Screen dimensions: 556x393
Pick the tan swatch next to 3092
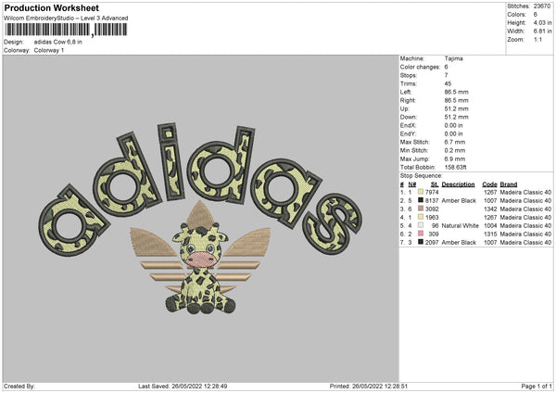421,209
